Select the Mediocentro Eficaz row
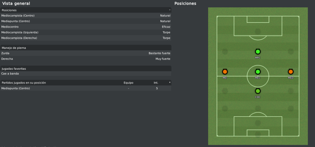This screenshot has width=315, height=147. (86, 27)
